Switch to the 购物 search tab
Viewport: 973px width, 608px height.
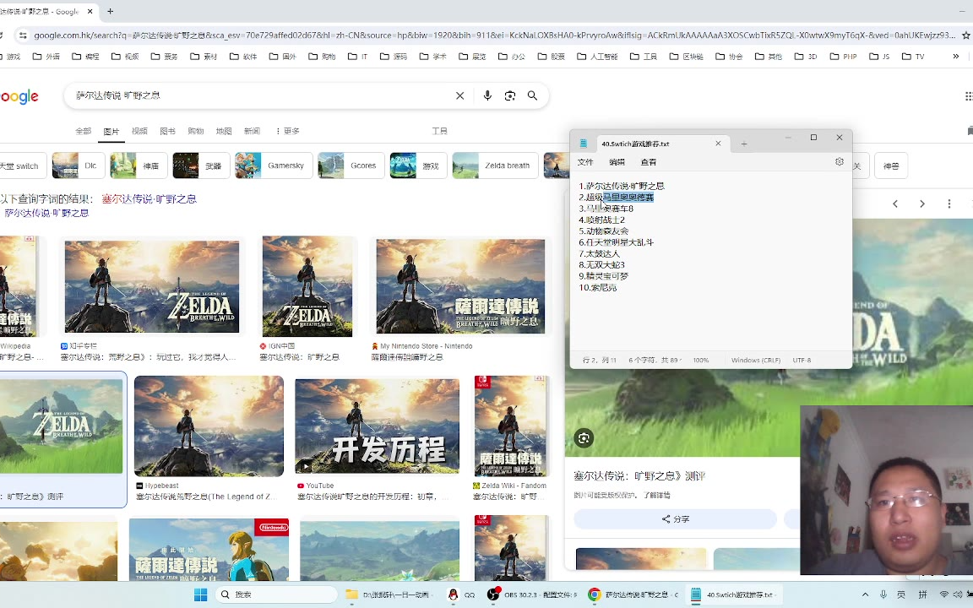[195, 131]
